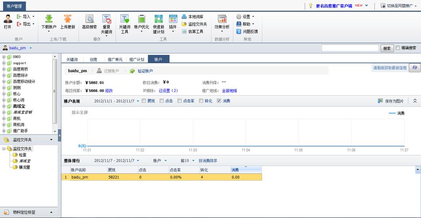Open the baidu_pm account dropdown
The image size is (421, 218).
pos(31,48)
